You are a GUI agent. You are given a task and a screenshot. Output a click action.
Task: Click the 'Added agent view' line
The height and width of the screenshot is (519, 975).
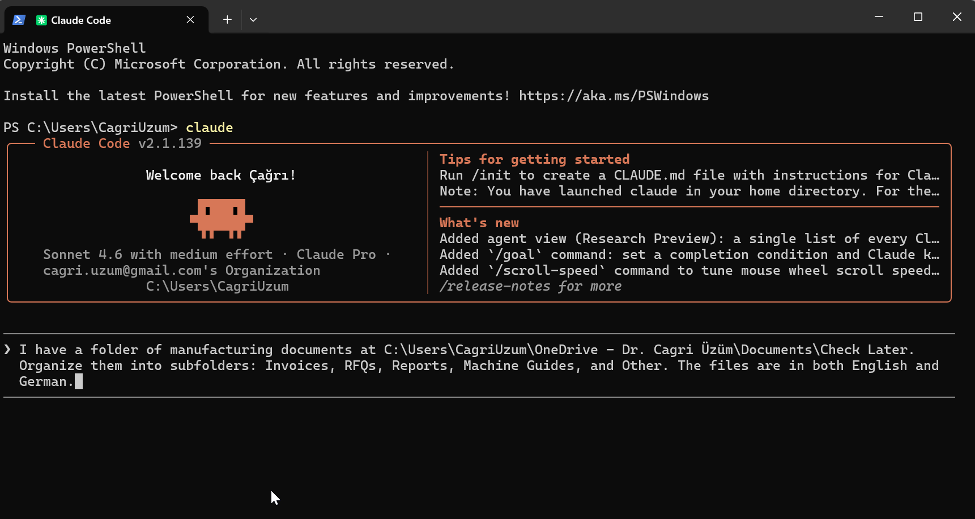click(x=689, y=239)
